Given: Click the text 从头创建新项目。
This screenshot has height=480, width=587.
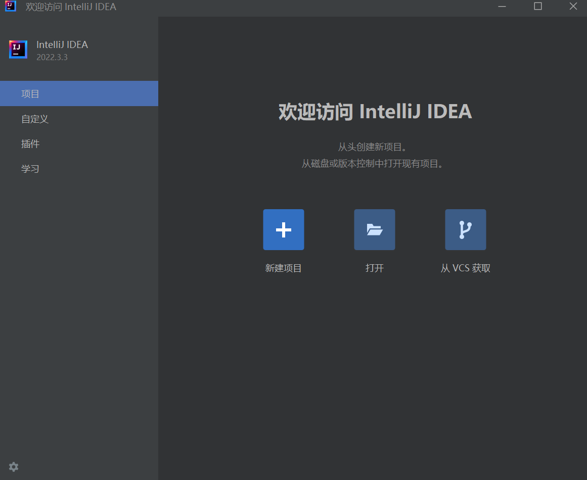Looking at the screenshot, I should pyautogui.click(x=373, y=147).
